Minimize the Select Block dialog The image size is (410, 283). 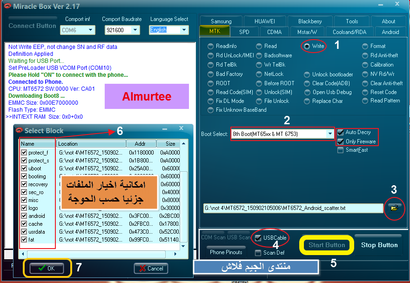(x=165, y=128)
